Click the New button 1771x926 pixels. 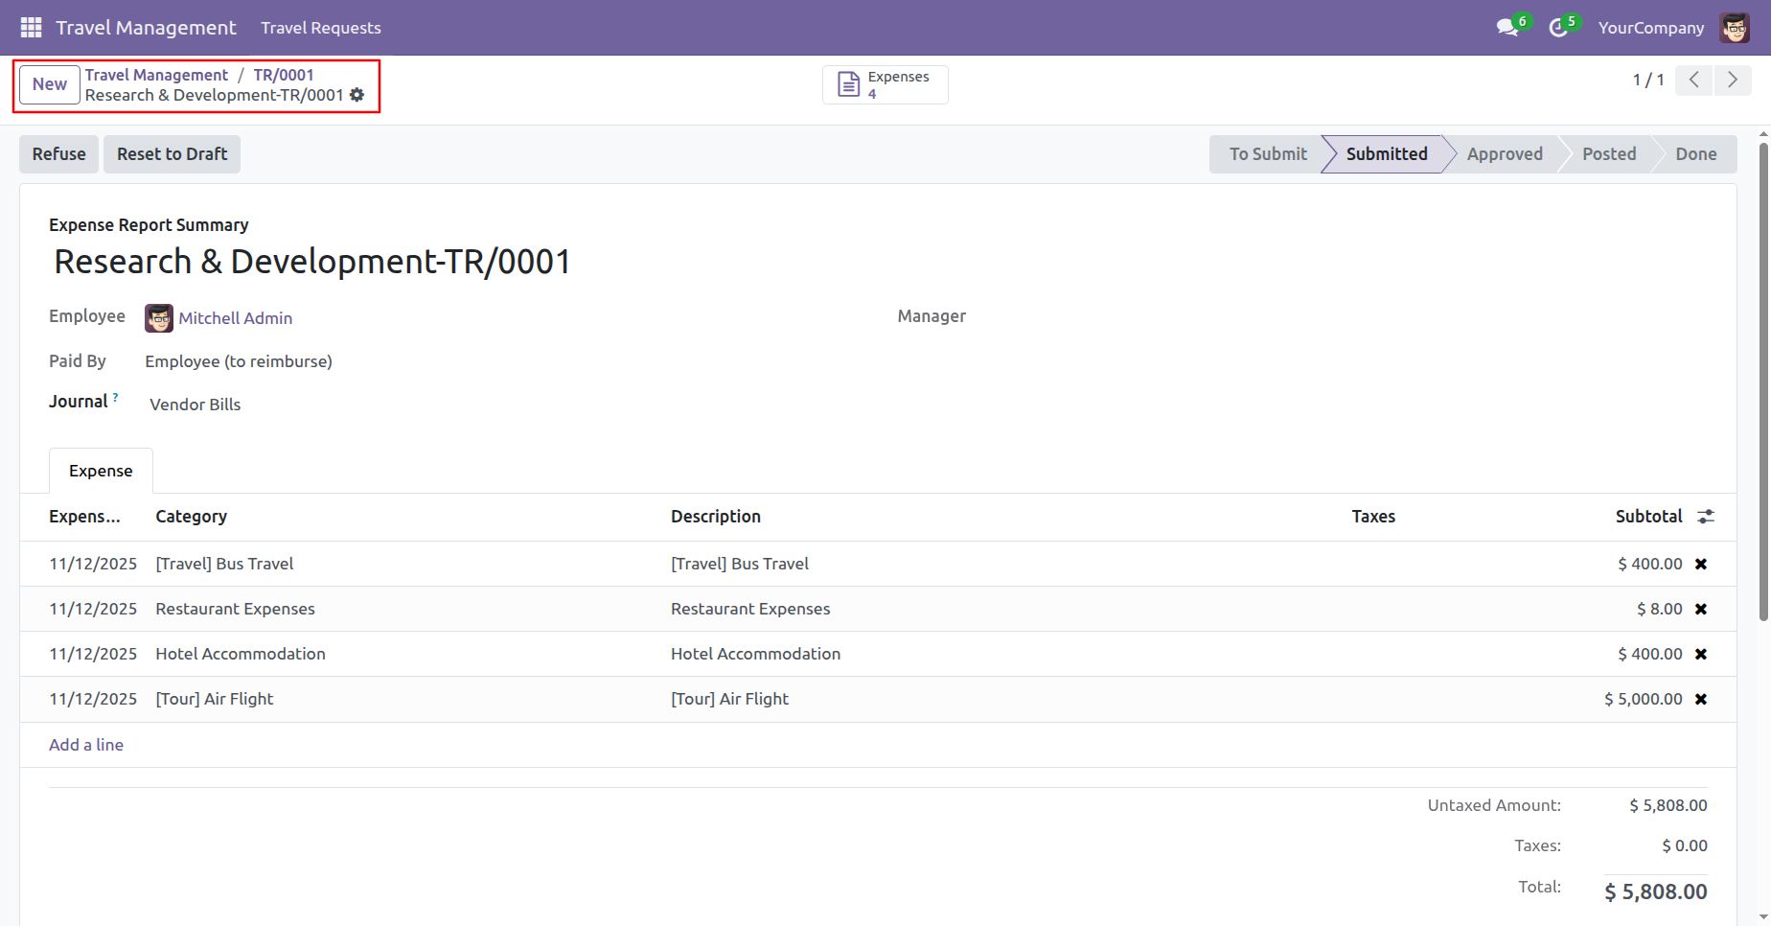click(50, 84)
